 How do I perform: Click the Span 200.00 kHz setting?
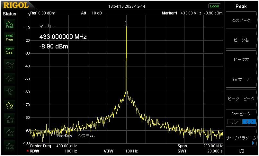[x=200, y=146]
